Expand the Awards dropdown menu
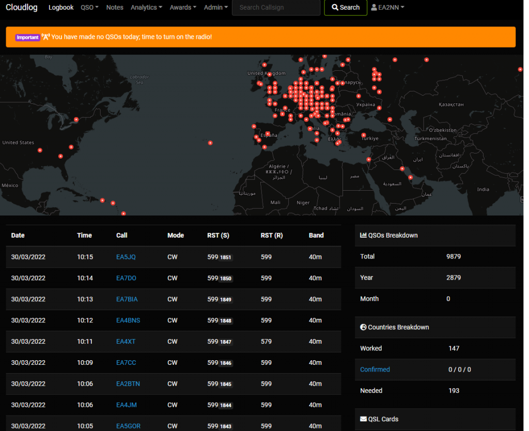 [183, 8]
